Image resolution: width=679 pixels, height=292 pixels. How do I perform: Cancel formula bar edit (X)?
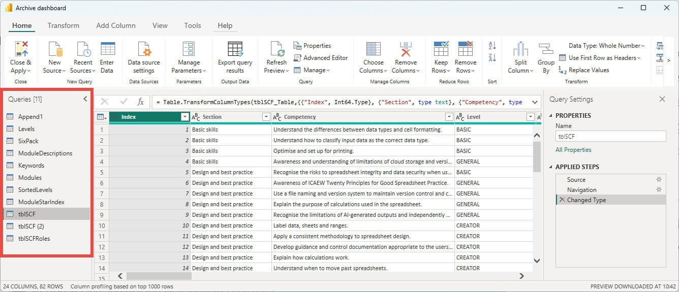coord(105,102)
